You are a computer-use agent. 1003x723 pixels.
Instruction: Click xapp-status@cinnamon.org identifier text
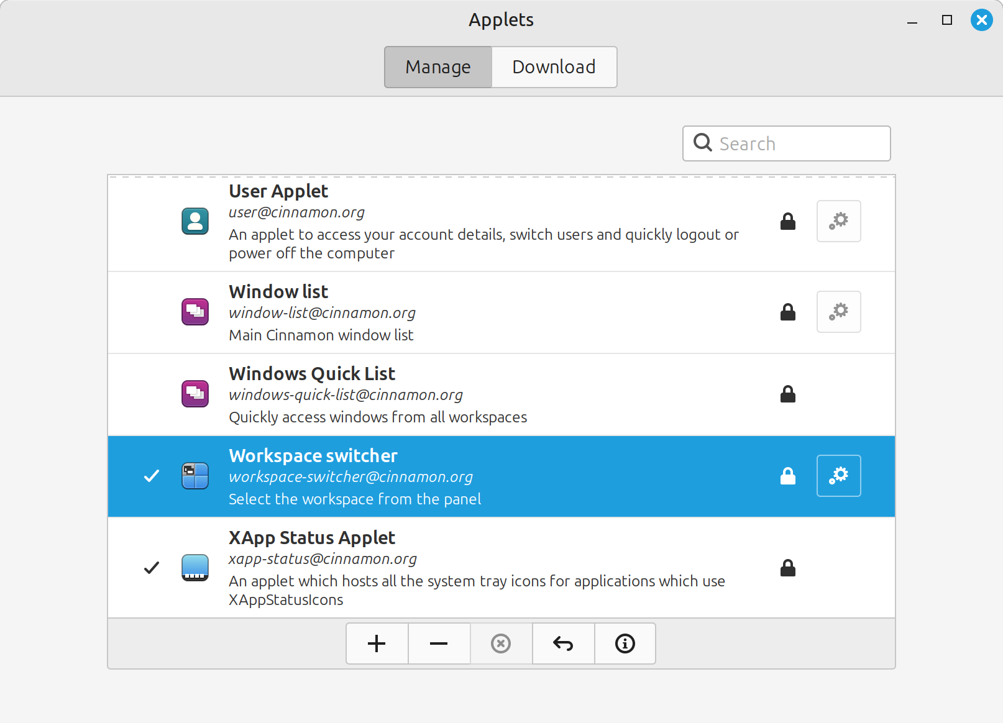pos(323,559)
